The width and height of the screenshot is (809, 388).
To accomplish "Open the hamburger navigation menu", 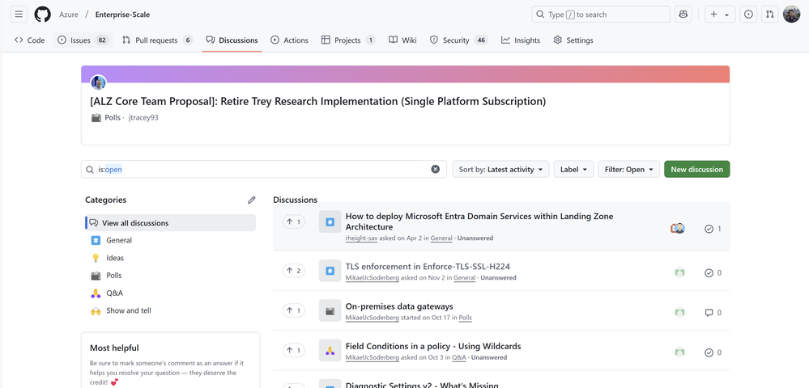I will pyautogui.click(x=19, y=15).
